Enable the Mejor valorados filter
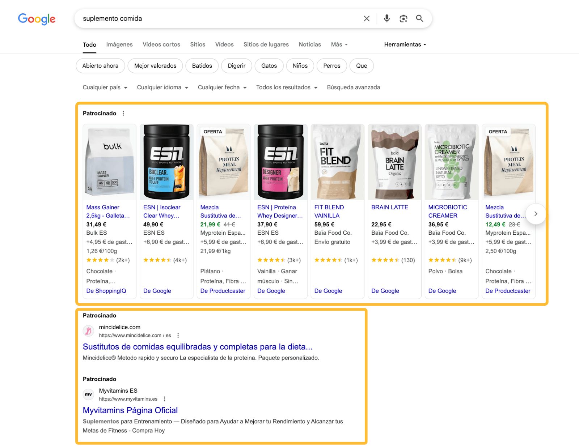This screenshot has height=448, width=579. coord(155,65)
